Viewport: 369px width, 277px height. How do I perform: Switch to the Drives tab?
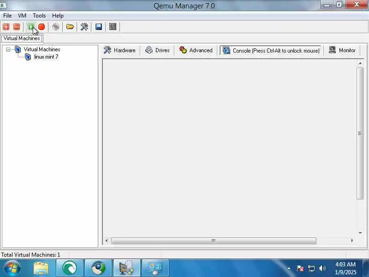point(157,50)
